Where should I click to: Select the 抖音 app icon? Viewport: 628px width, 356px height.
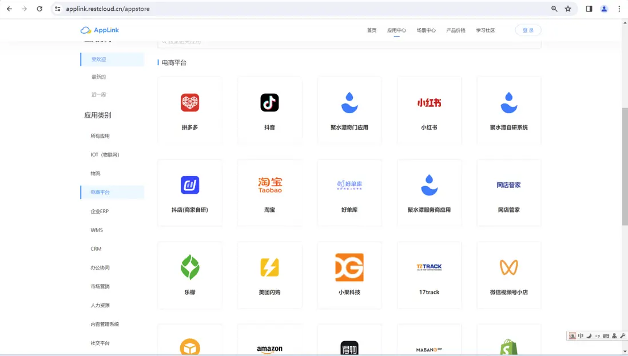269,103
